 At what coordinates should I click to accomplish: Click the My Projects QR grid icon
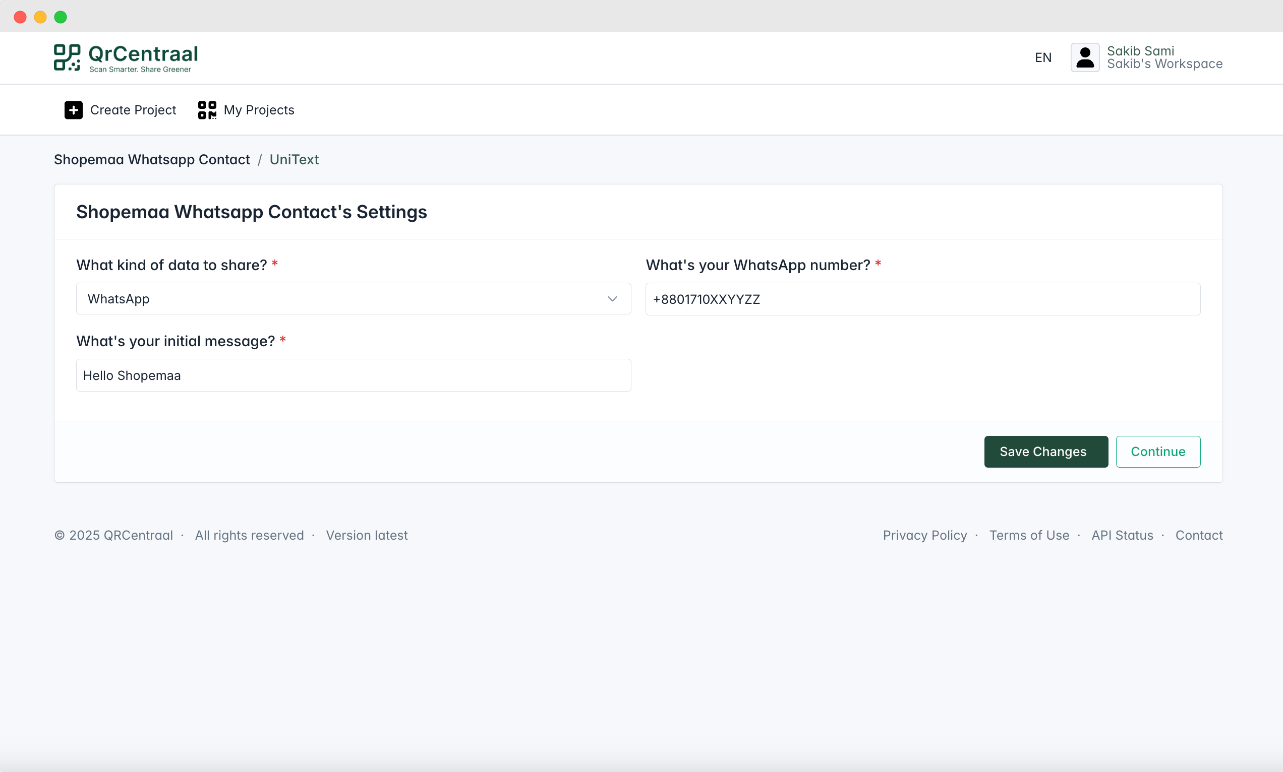pyautogui.click(x=207, y=110)
